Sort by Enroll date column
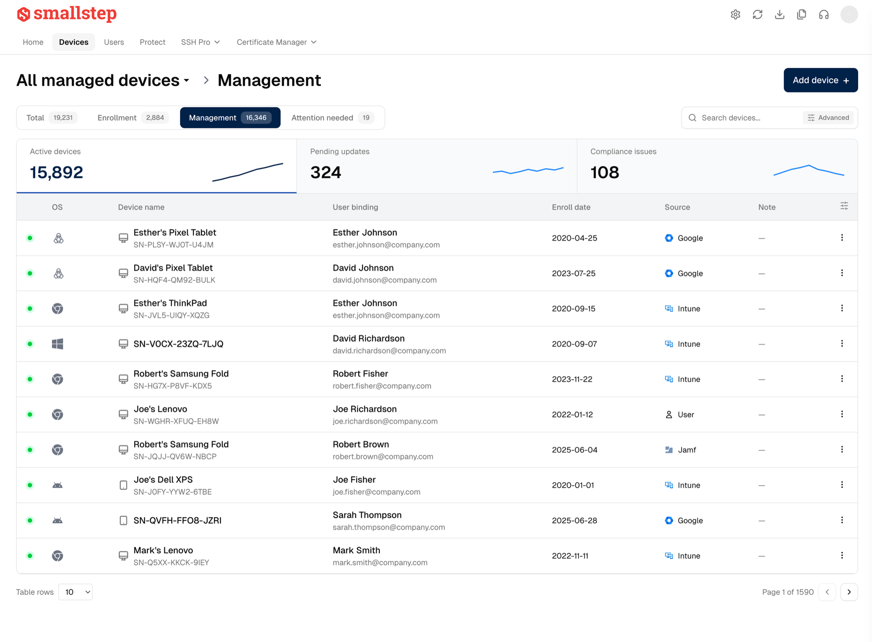 point(571,207)
